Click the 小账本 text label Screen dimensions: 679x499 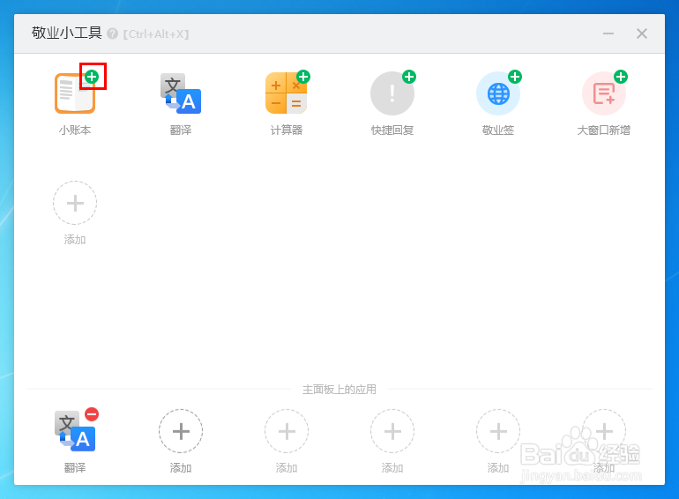(x=75, y=130)
